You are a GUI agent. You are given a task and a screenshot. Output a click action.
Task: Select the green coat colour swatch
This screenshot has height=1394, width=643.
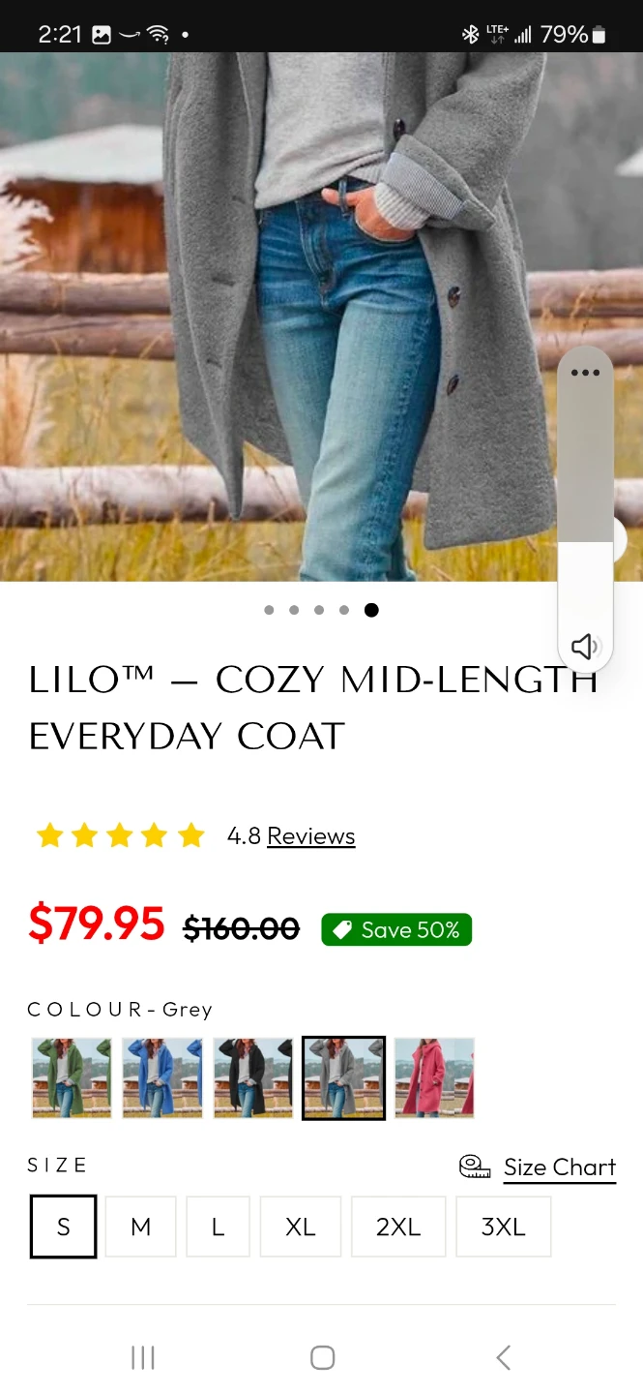(x=72, y=1077)
